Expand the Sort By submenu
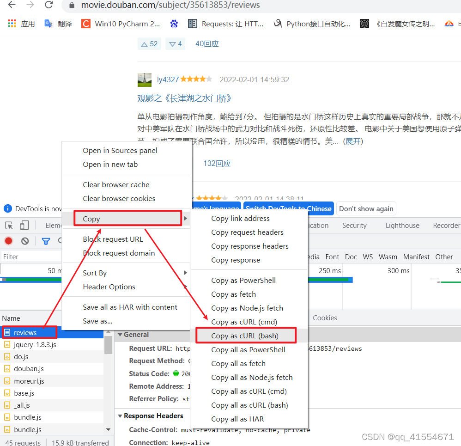This screenshot has width=461, height=446. [127, 273]
